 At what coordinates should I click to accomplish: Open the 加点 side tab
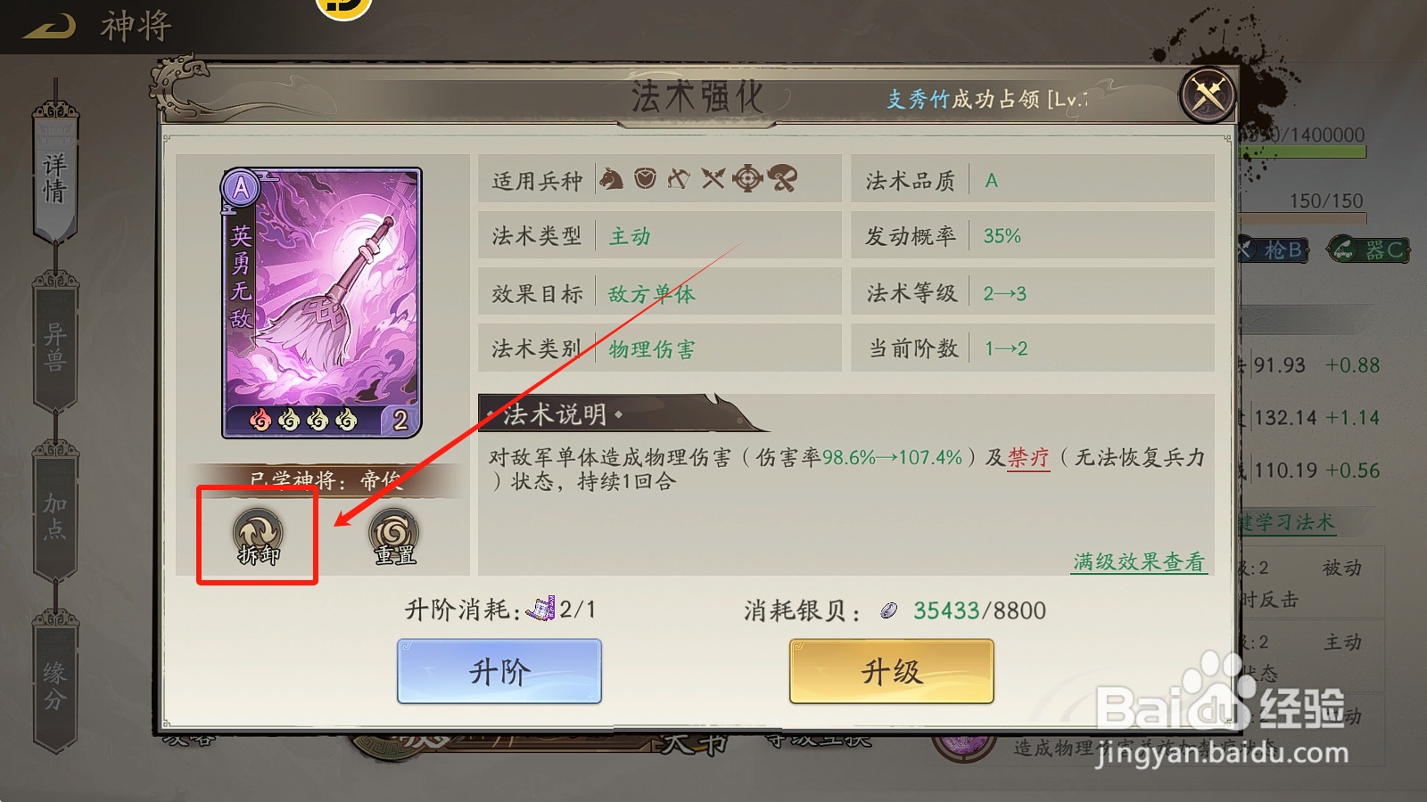[x=55, y=515]
